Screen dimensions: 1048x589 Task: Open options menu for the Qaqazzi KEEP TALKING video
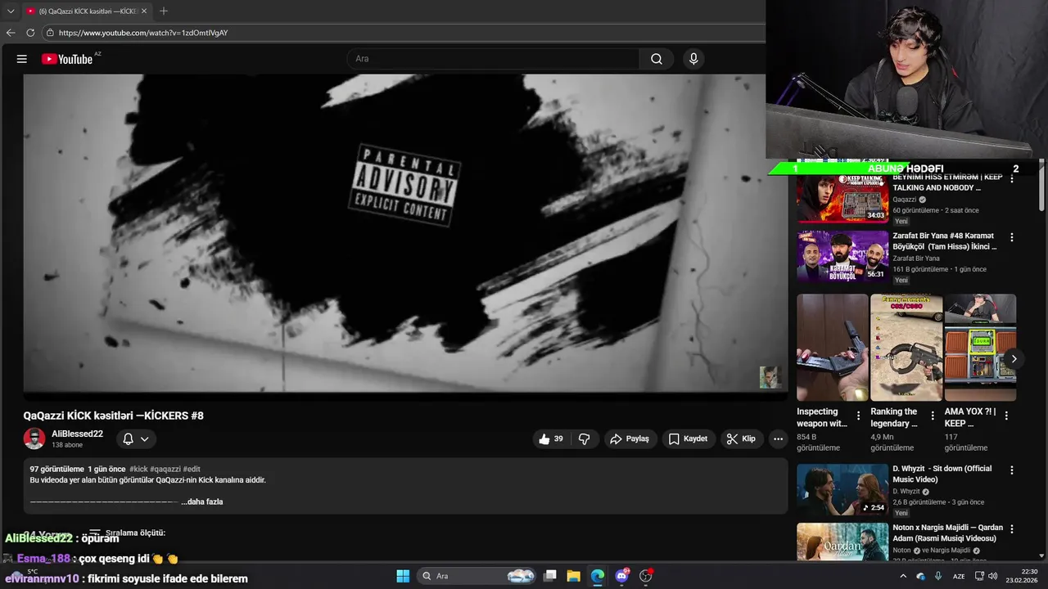click(x=1011, y=178)
